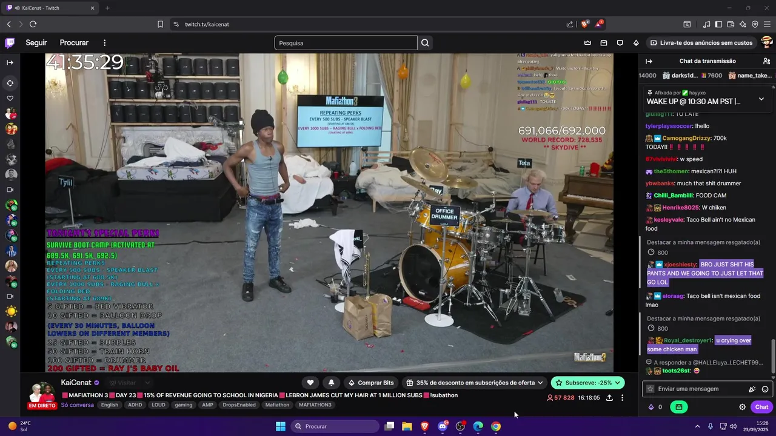The width and height of the screenshot is (776, 436).
Task: Open the KaiCenat channel name link
Action: pyautogui.click(x=76, y=383)
